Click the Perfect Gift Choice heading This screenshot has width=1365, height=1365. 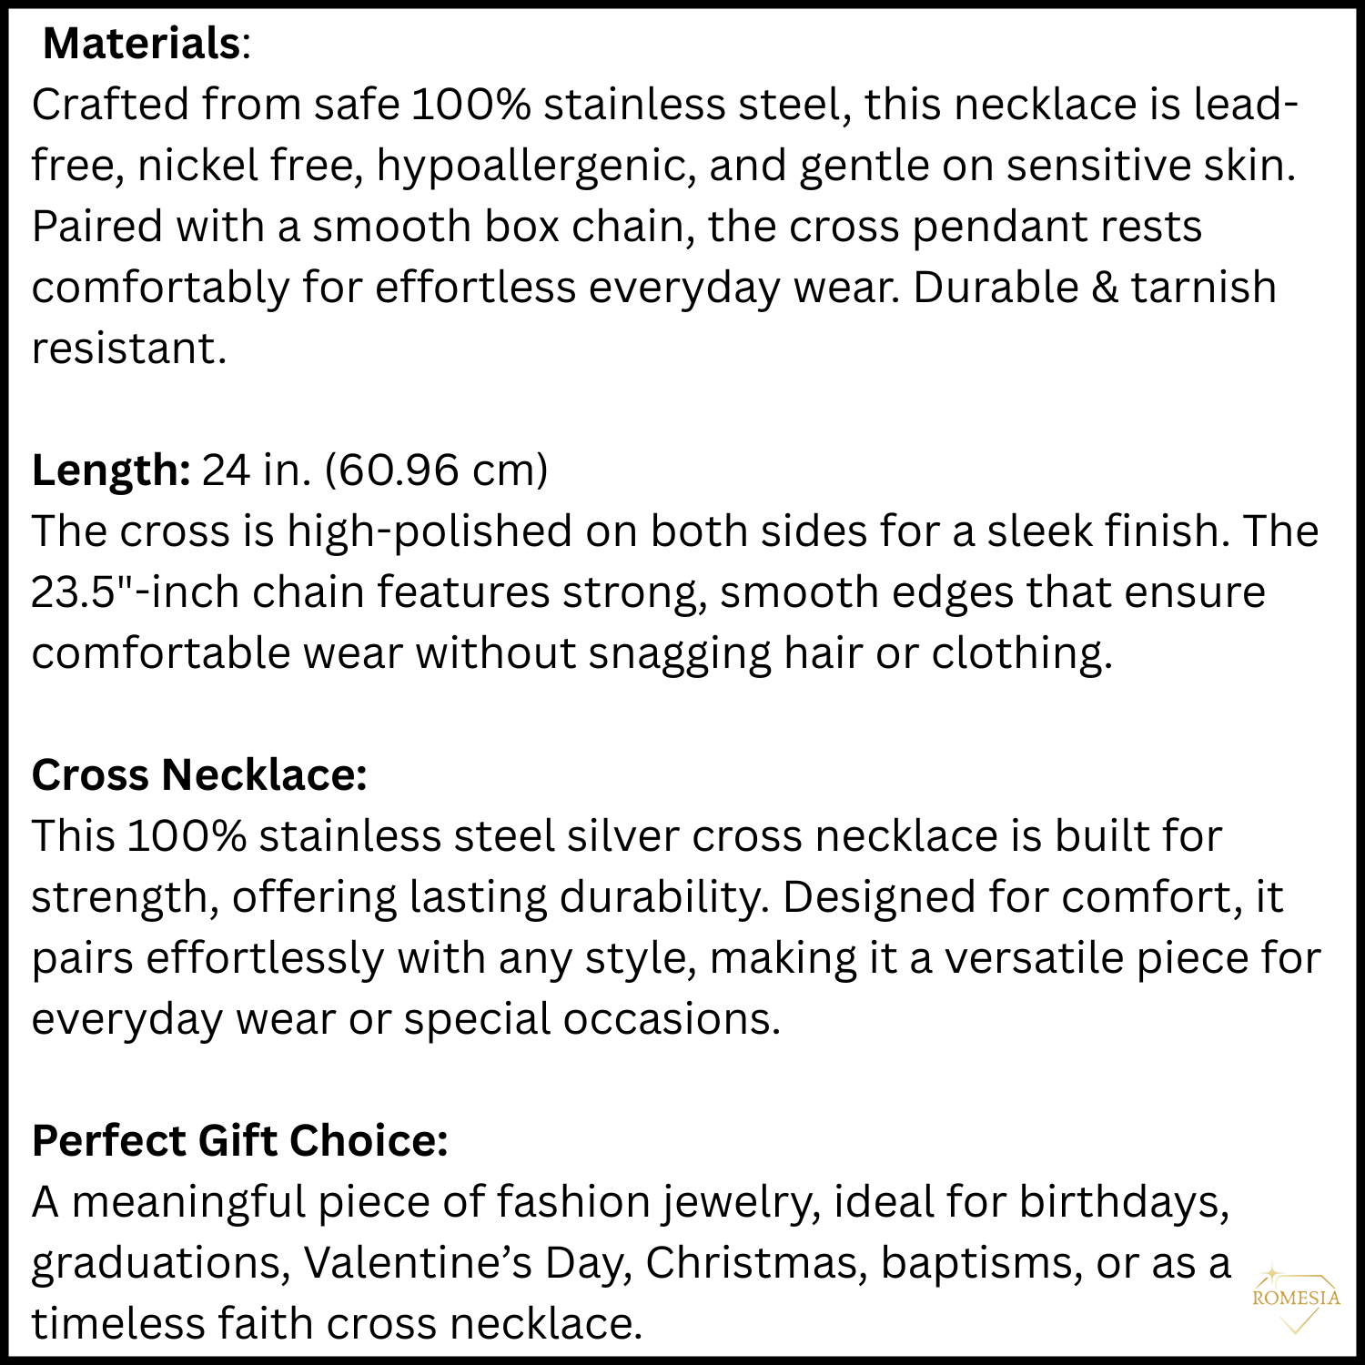click(240, 1141)
